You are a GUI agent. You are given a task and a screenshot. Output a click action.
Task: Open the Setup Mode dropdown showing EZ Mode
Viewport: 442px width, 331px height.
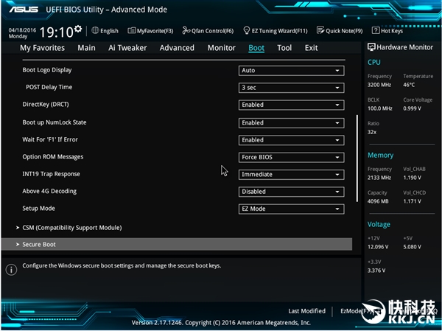tap(291, 209)
